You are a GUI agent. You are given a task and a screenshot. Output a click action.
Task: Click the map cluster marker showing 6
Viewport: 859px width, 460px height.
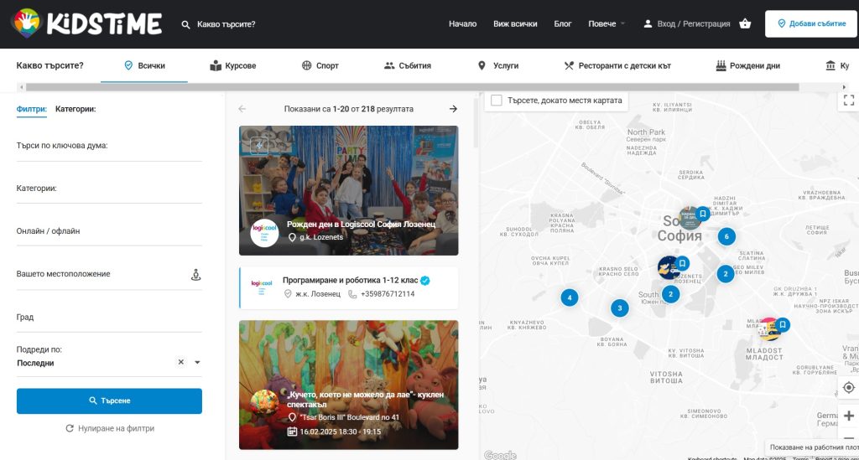726,237
